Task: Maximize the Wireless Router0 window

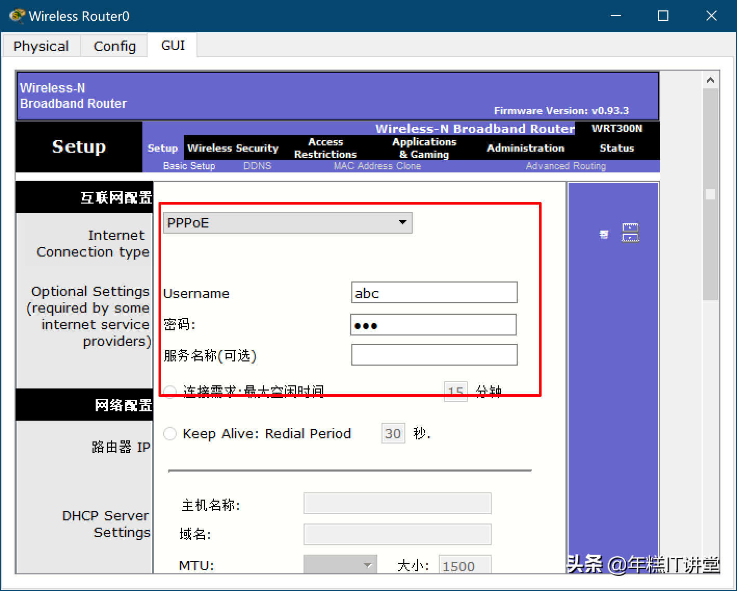Action: pos(663,16)
